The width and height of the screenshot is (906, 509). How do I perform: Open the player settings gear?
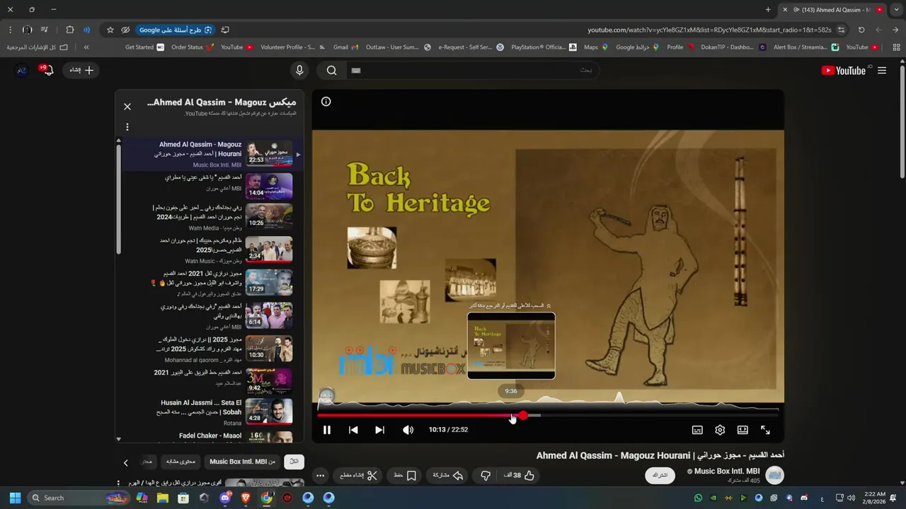pyautogui.click(x=720, y=430)
